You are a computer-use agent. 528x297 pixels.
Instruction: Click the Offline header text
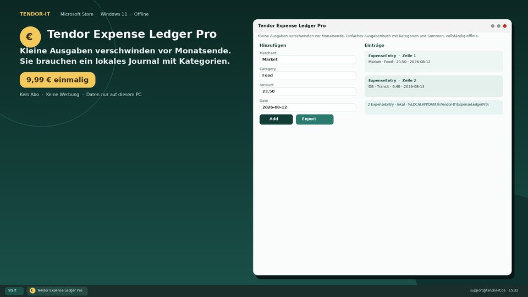tap(141, 14)
